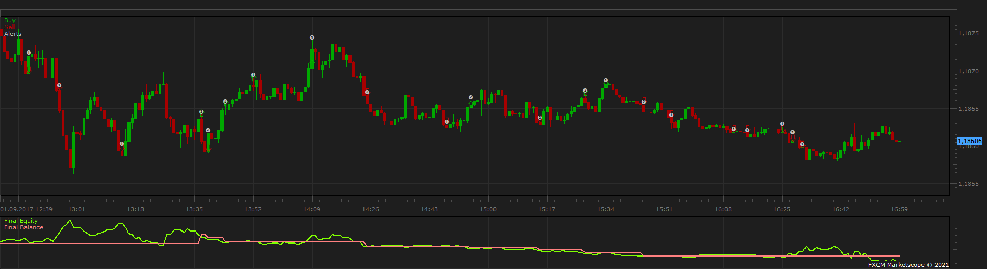Select the trade marker above the 13:52 candle
The image size is (987, 269).
click(253, 75)
